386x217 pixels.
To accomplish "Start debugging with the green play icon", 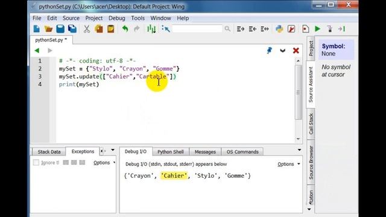I will tap(318, 29).
